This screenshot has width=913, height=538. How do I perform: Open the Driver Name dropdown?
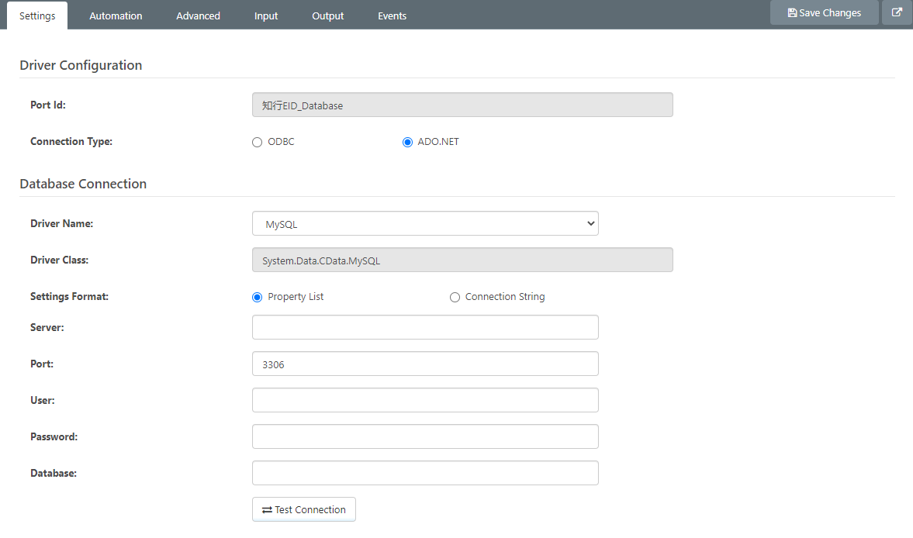[425, 223]
